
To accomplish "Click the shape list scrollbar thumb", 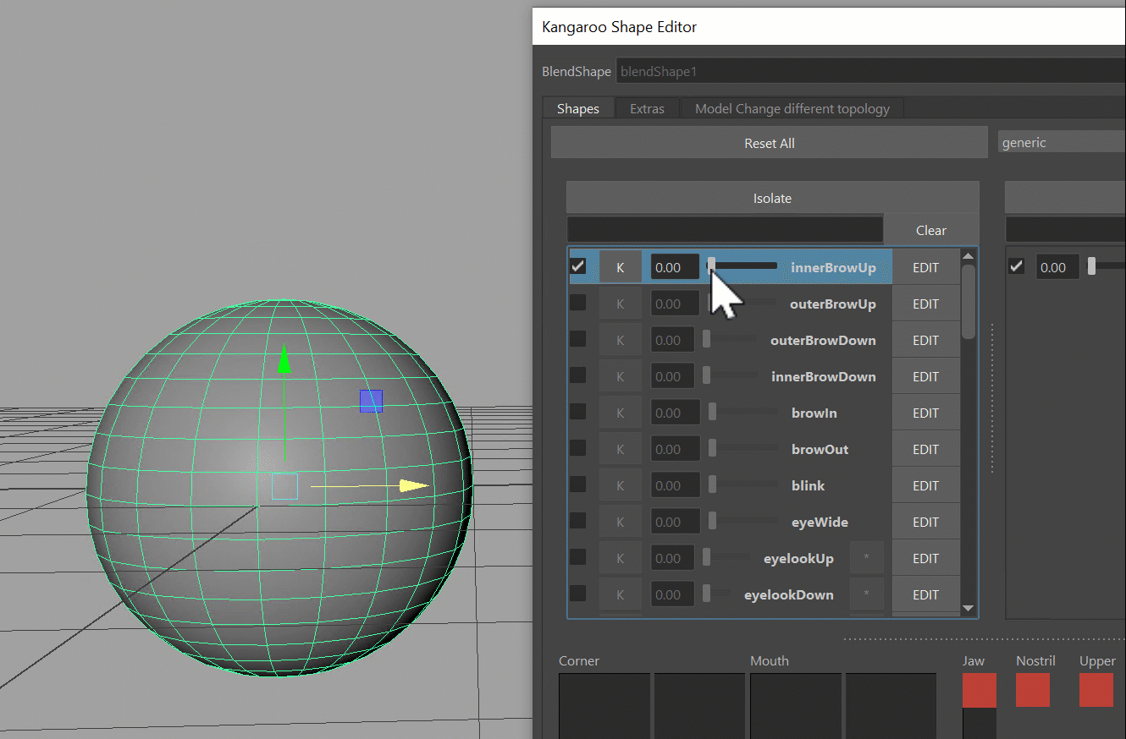I will (x=969, y=301).
